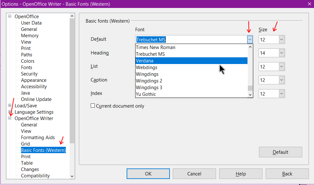314x185 pixels.
Task: Click the font list scrollbar thumb
Action: (250, 88)
